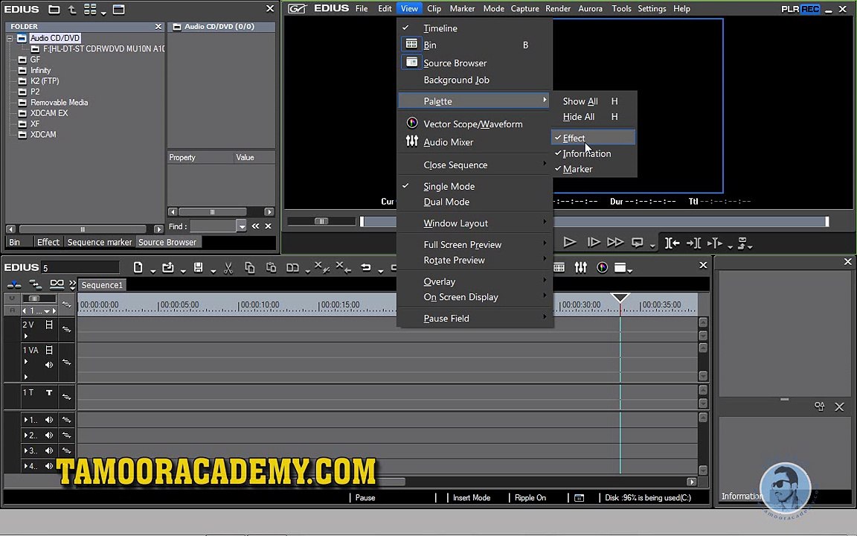This screenshot has width=857, height=536.
Task: Click the Group/Link mode icon on timeline
Action: [57, 284]
